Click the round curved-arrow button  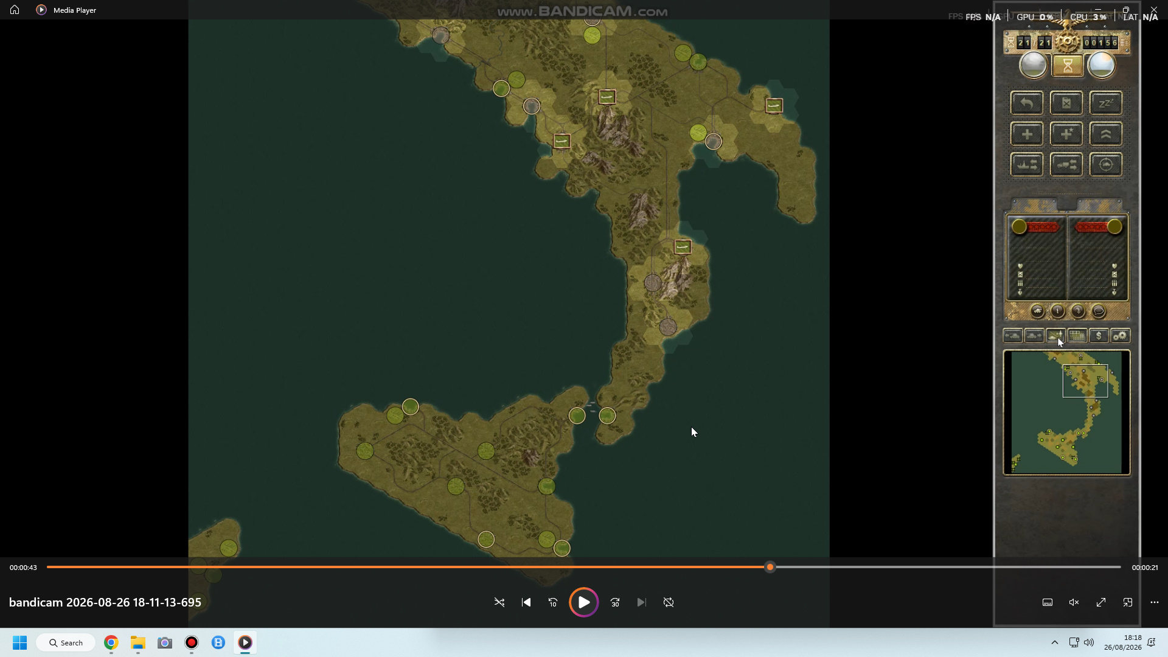pos(1078,311)
